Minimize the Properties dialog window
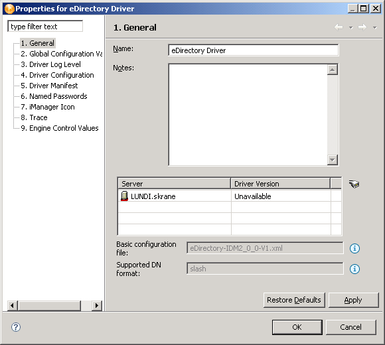The image size is (385, 345). pos(353,9)
